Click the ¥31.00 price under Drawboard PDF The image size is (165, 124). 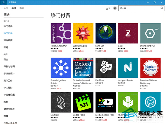(x=149, y=51)
